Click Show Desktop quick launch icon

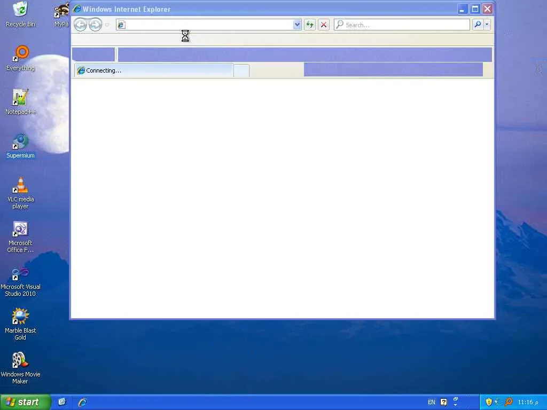click(x=62, y=402)
